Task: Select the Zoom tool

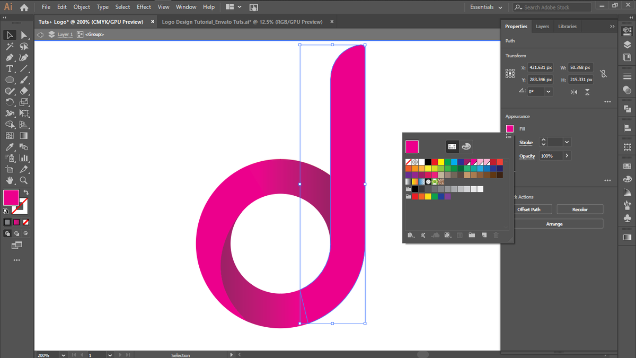Action: coord(24,180)
